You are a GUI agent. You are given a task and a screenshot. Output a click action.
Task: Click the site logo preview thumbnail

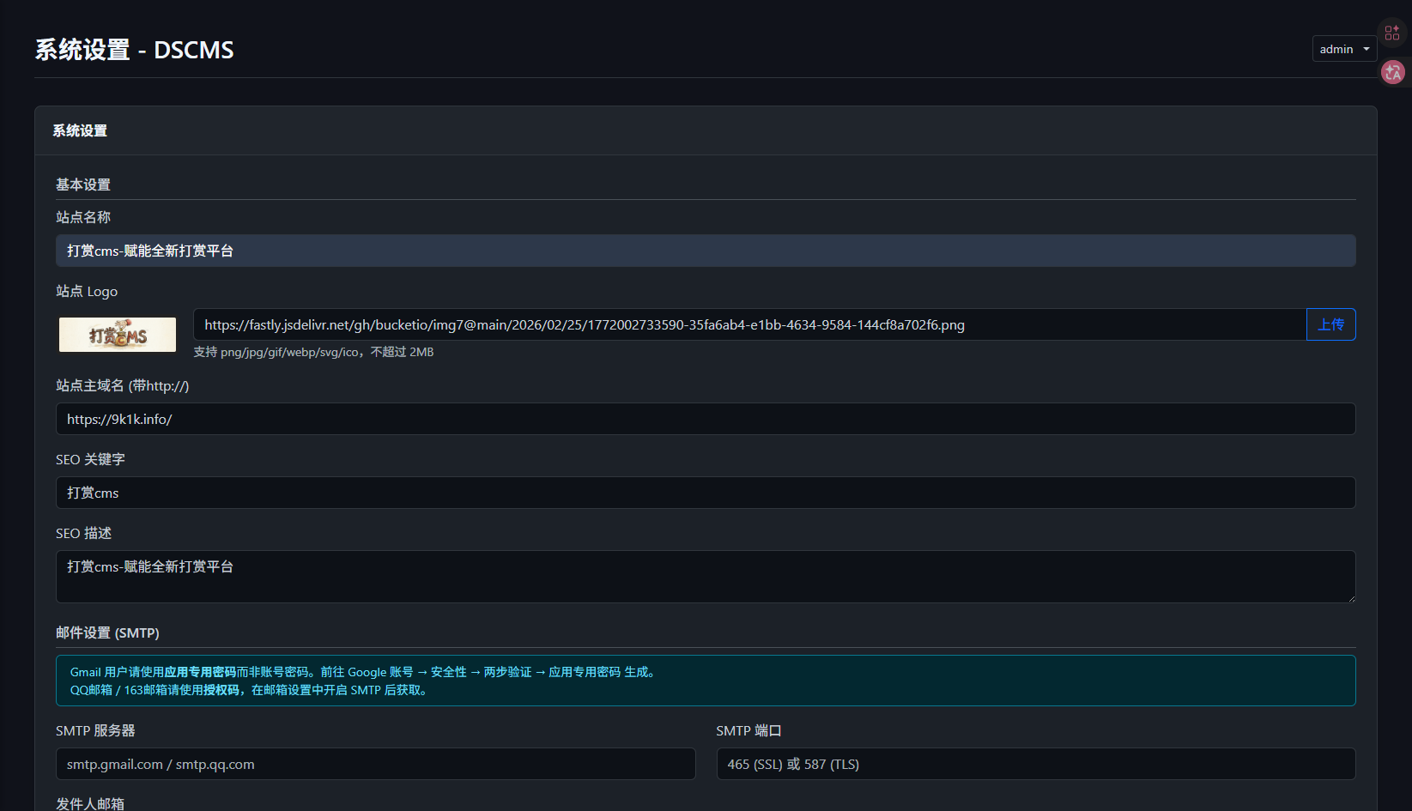click(118, 335)
